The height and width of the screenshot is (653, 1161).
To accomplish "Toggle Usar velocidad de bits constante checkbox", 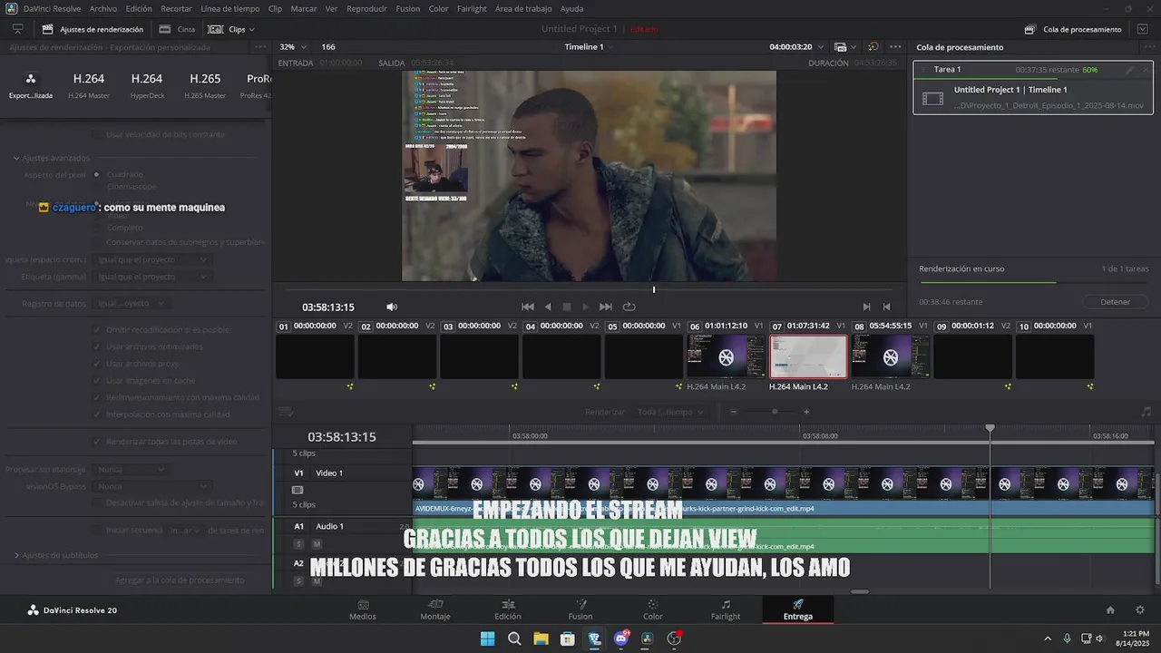I will [97, 134].
